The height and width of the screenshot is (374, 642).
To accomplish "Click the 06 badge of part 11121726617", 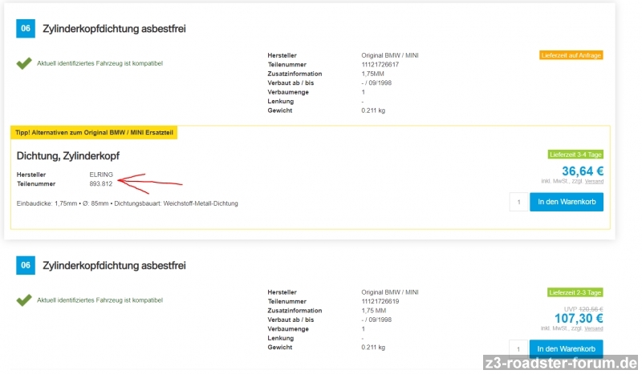I will tap(26, 30).
